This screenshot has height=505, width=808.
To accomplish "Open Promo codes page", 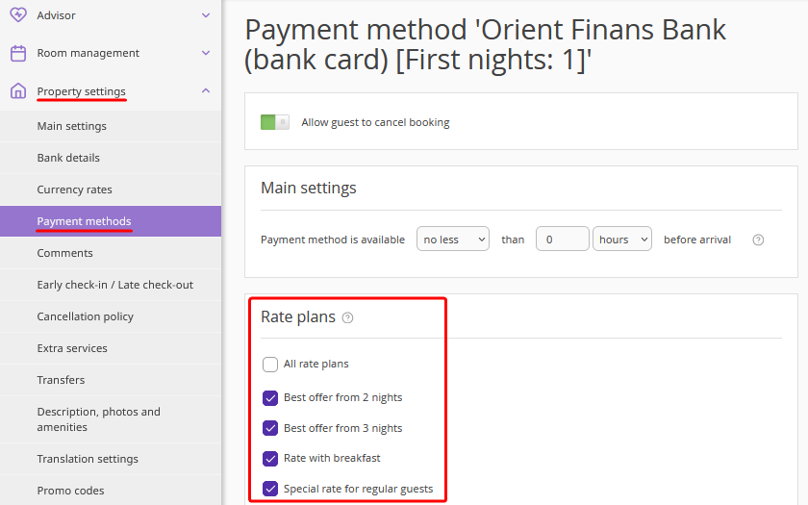I will click(111, 491).
